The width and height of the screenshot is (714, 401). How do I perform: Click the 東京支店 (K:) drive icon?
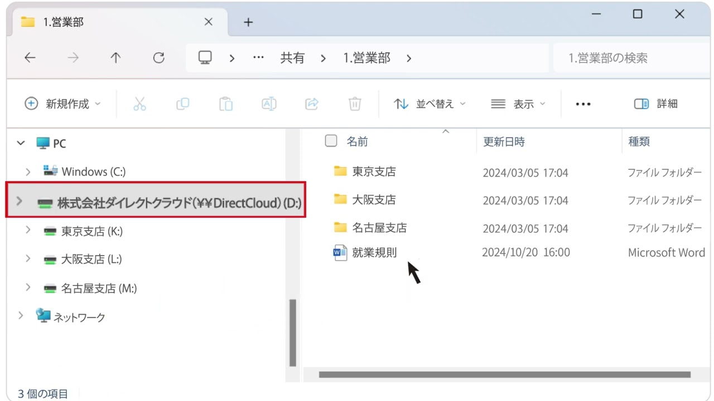point(50,232)
